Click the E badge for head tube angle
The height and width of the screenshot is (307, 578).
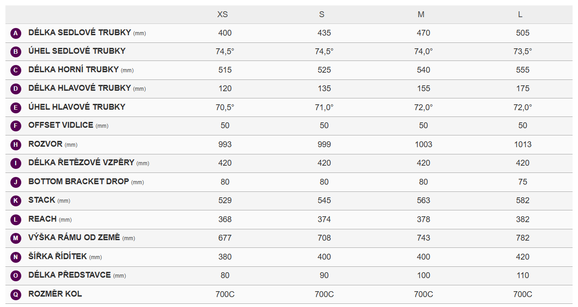[x=16, y=107]
